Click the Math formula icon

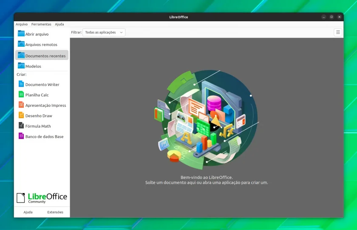pos(21,125)
